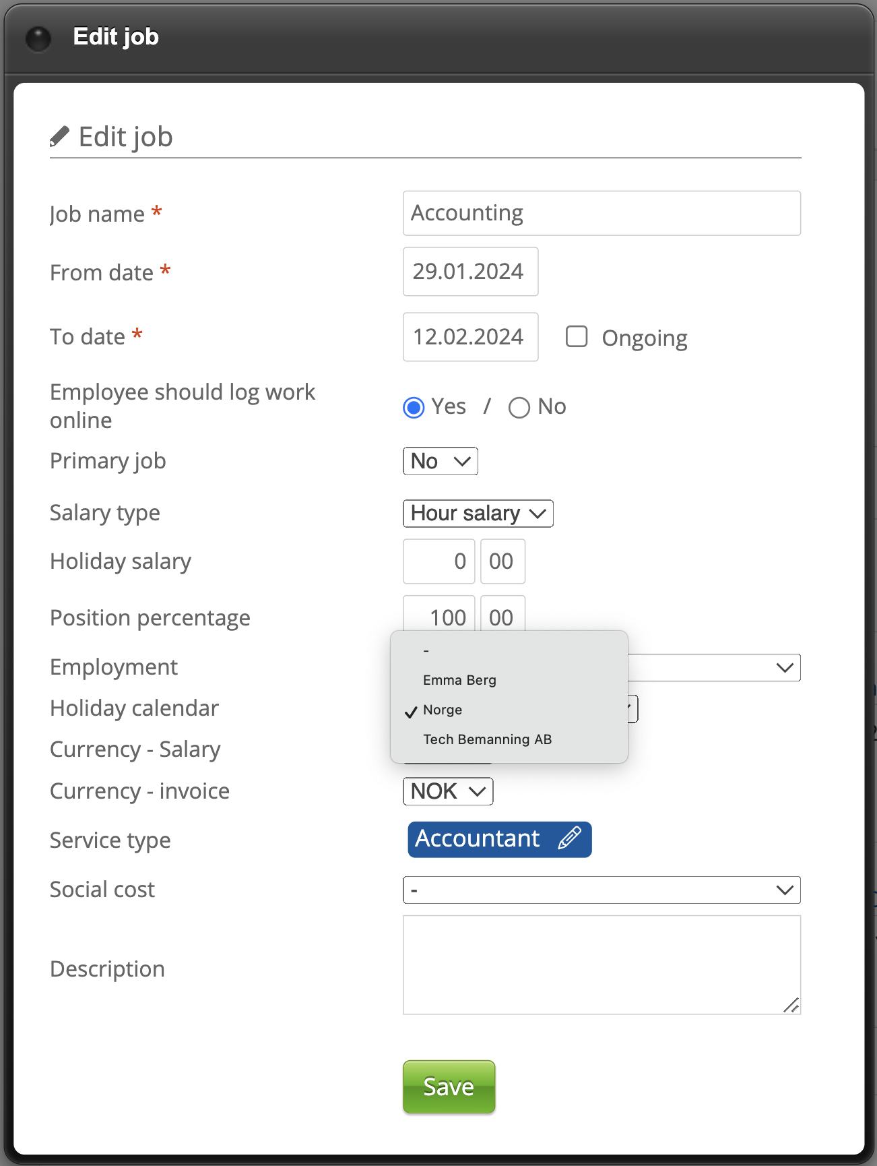Screen dimensions: 877x1166
Task: Click the From date field
Action: [x=470, y=272]
